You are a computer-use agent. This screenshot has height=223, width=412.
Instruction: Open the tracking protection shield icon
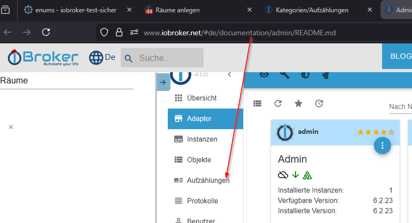[x=104, y=32]
